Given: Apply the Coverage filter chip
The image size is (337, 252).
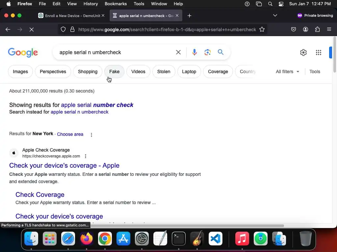Looking at the screenshot, I should pyautogui.click(x=218, y=72).
